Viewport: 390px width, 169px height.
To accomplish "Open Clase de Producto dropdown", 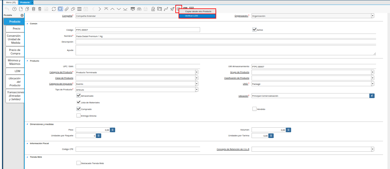I will pyautogui.click(x=197, y=78).
